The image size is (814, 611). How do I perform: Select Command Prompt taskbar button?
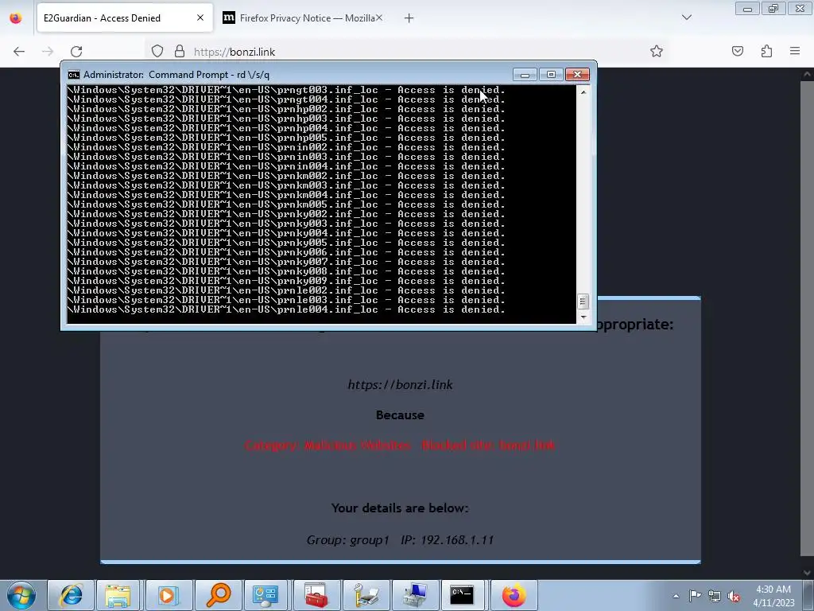tap(462, 595)
